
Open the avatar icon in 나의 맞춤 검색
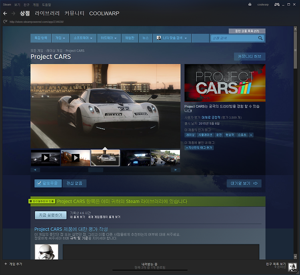[159, 38]
